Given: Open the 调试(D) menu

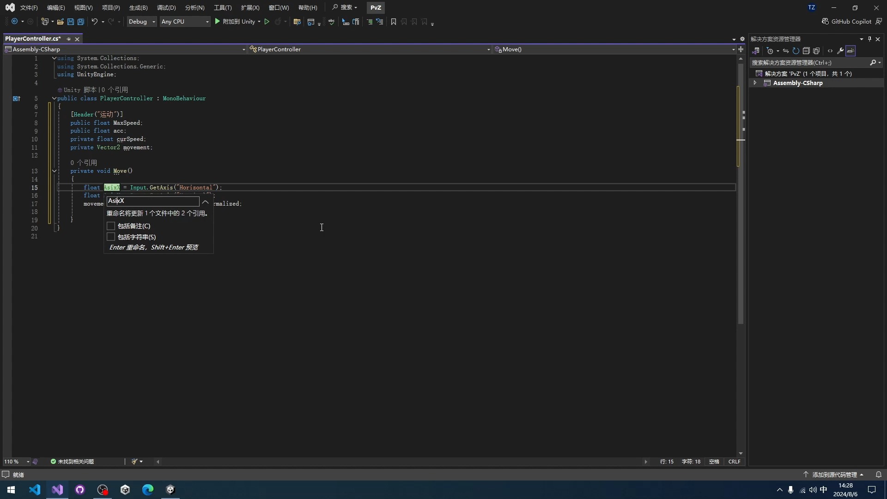Looking at the screenshot, I should pyautogui.click(x=166, y=8).
